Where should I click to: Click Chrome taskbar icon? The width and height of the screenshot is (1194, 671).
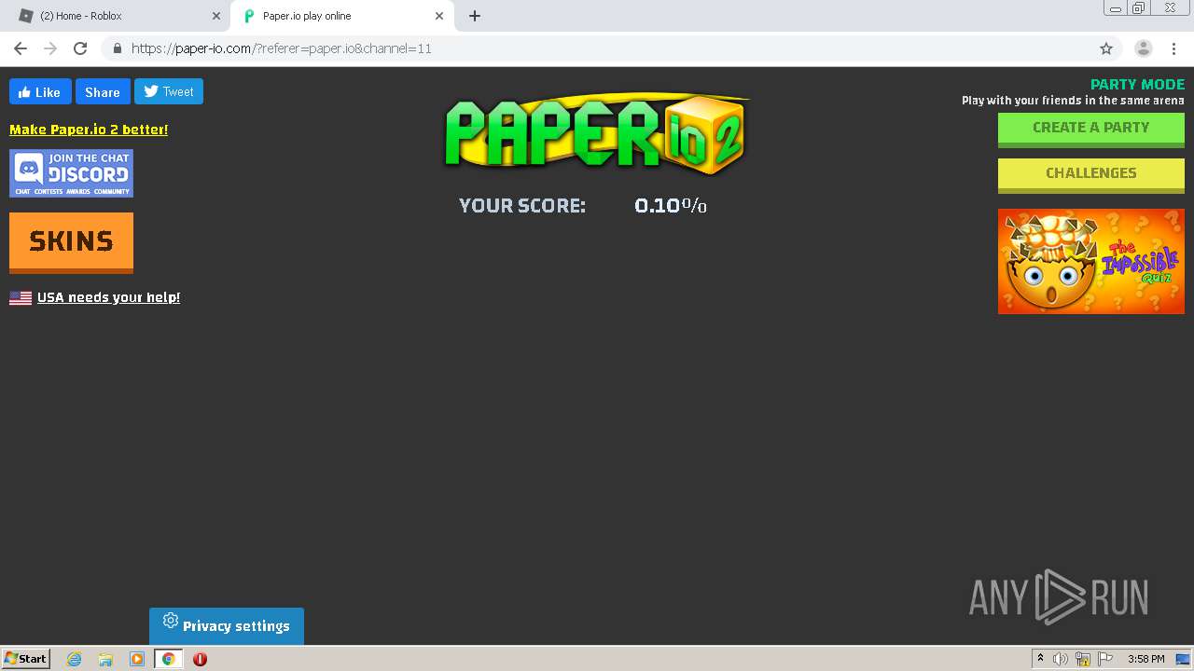(x=169, y=659)
